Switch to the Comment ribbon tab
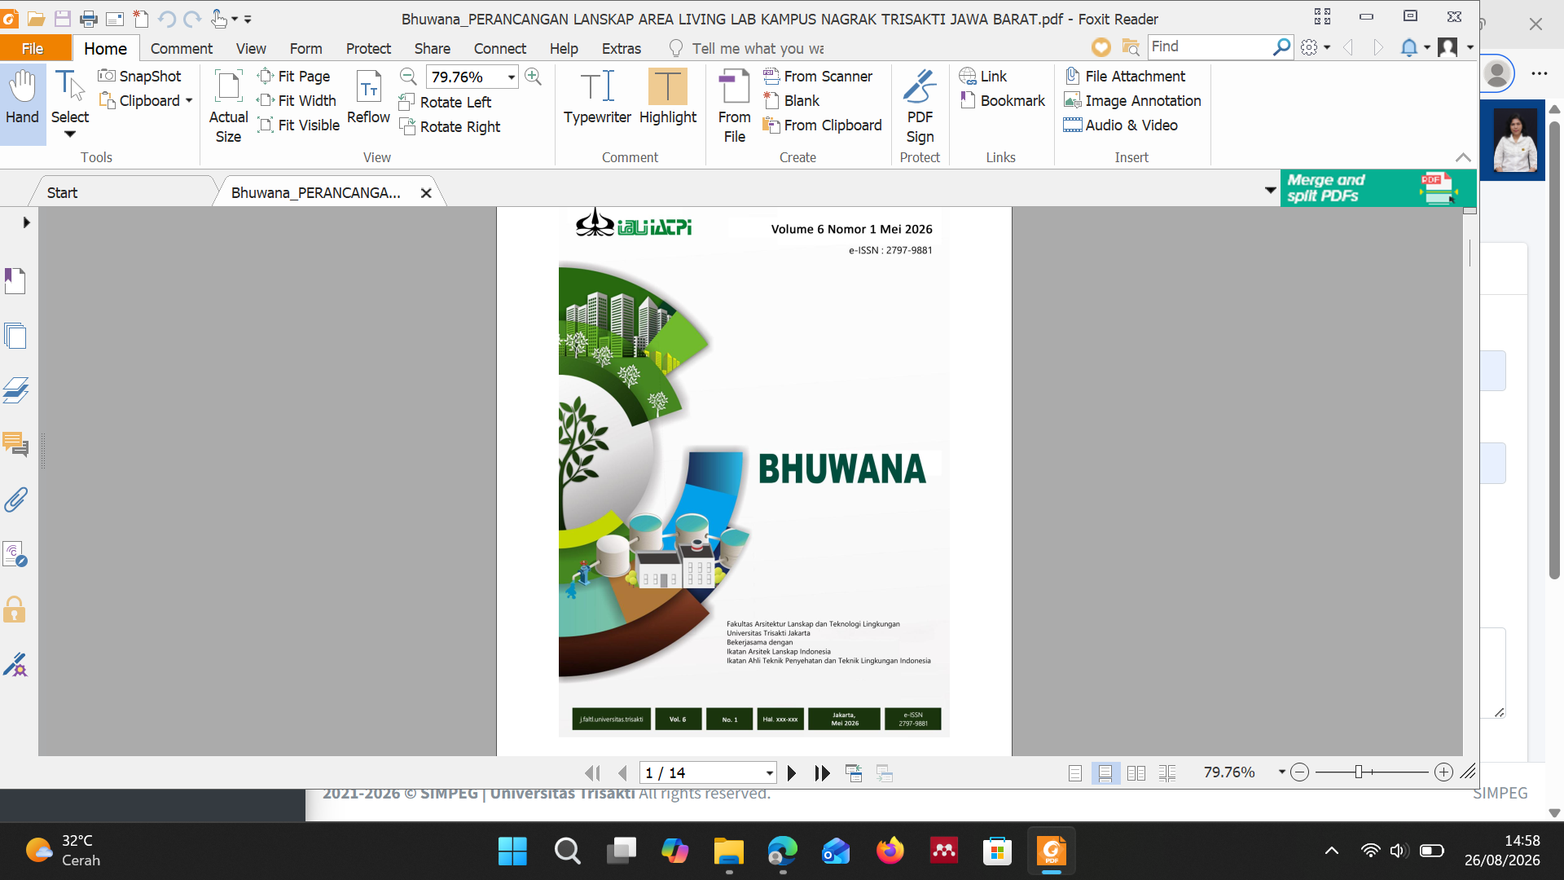The image size is (1564, 880). [x=182, y=48]
